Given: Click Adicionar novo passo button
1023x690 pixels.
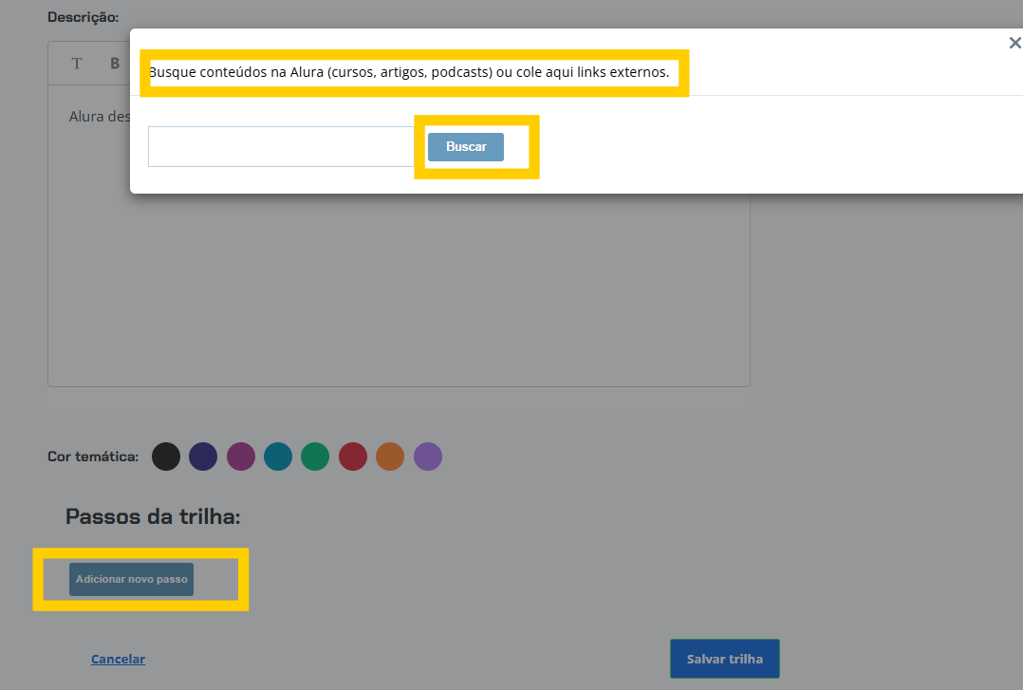Looking at the screenshot, I should click(131, 579).
